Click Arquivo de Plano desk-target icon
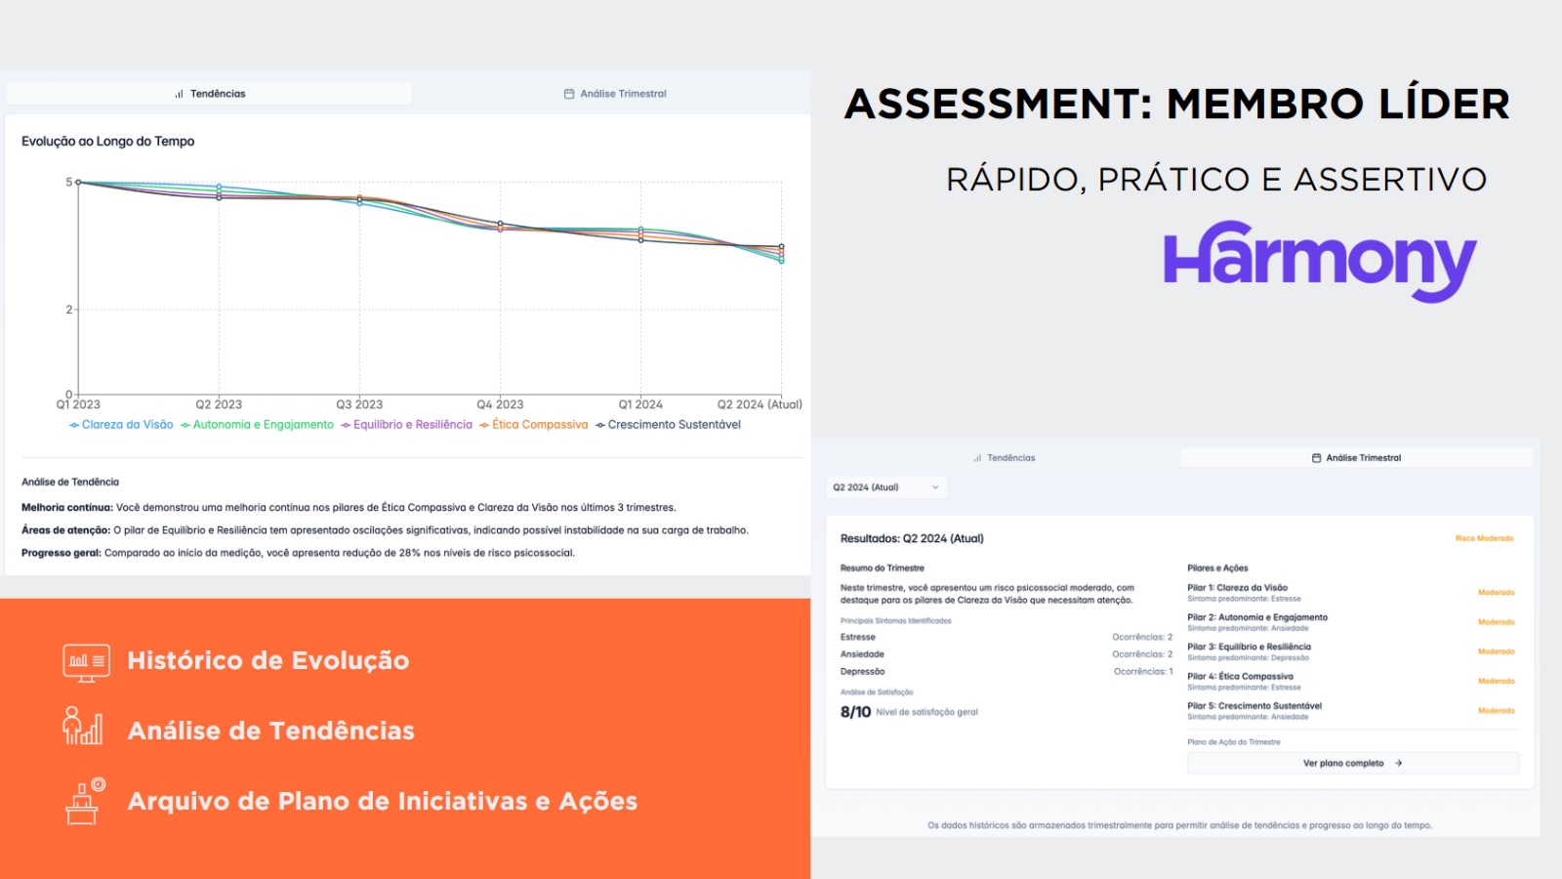The height and width of the screenshot is (879, 1562). coord(85,801)
